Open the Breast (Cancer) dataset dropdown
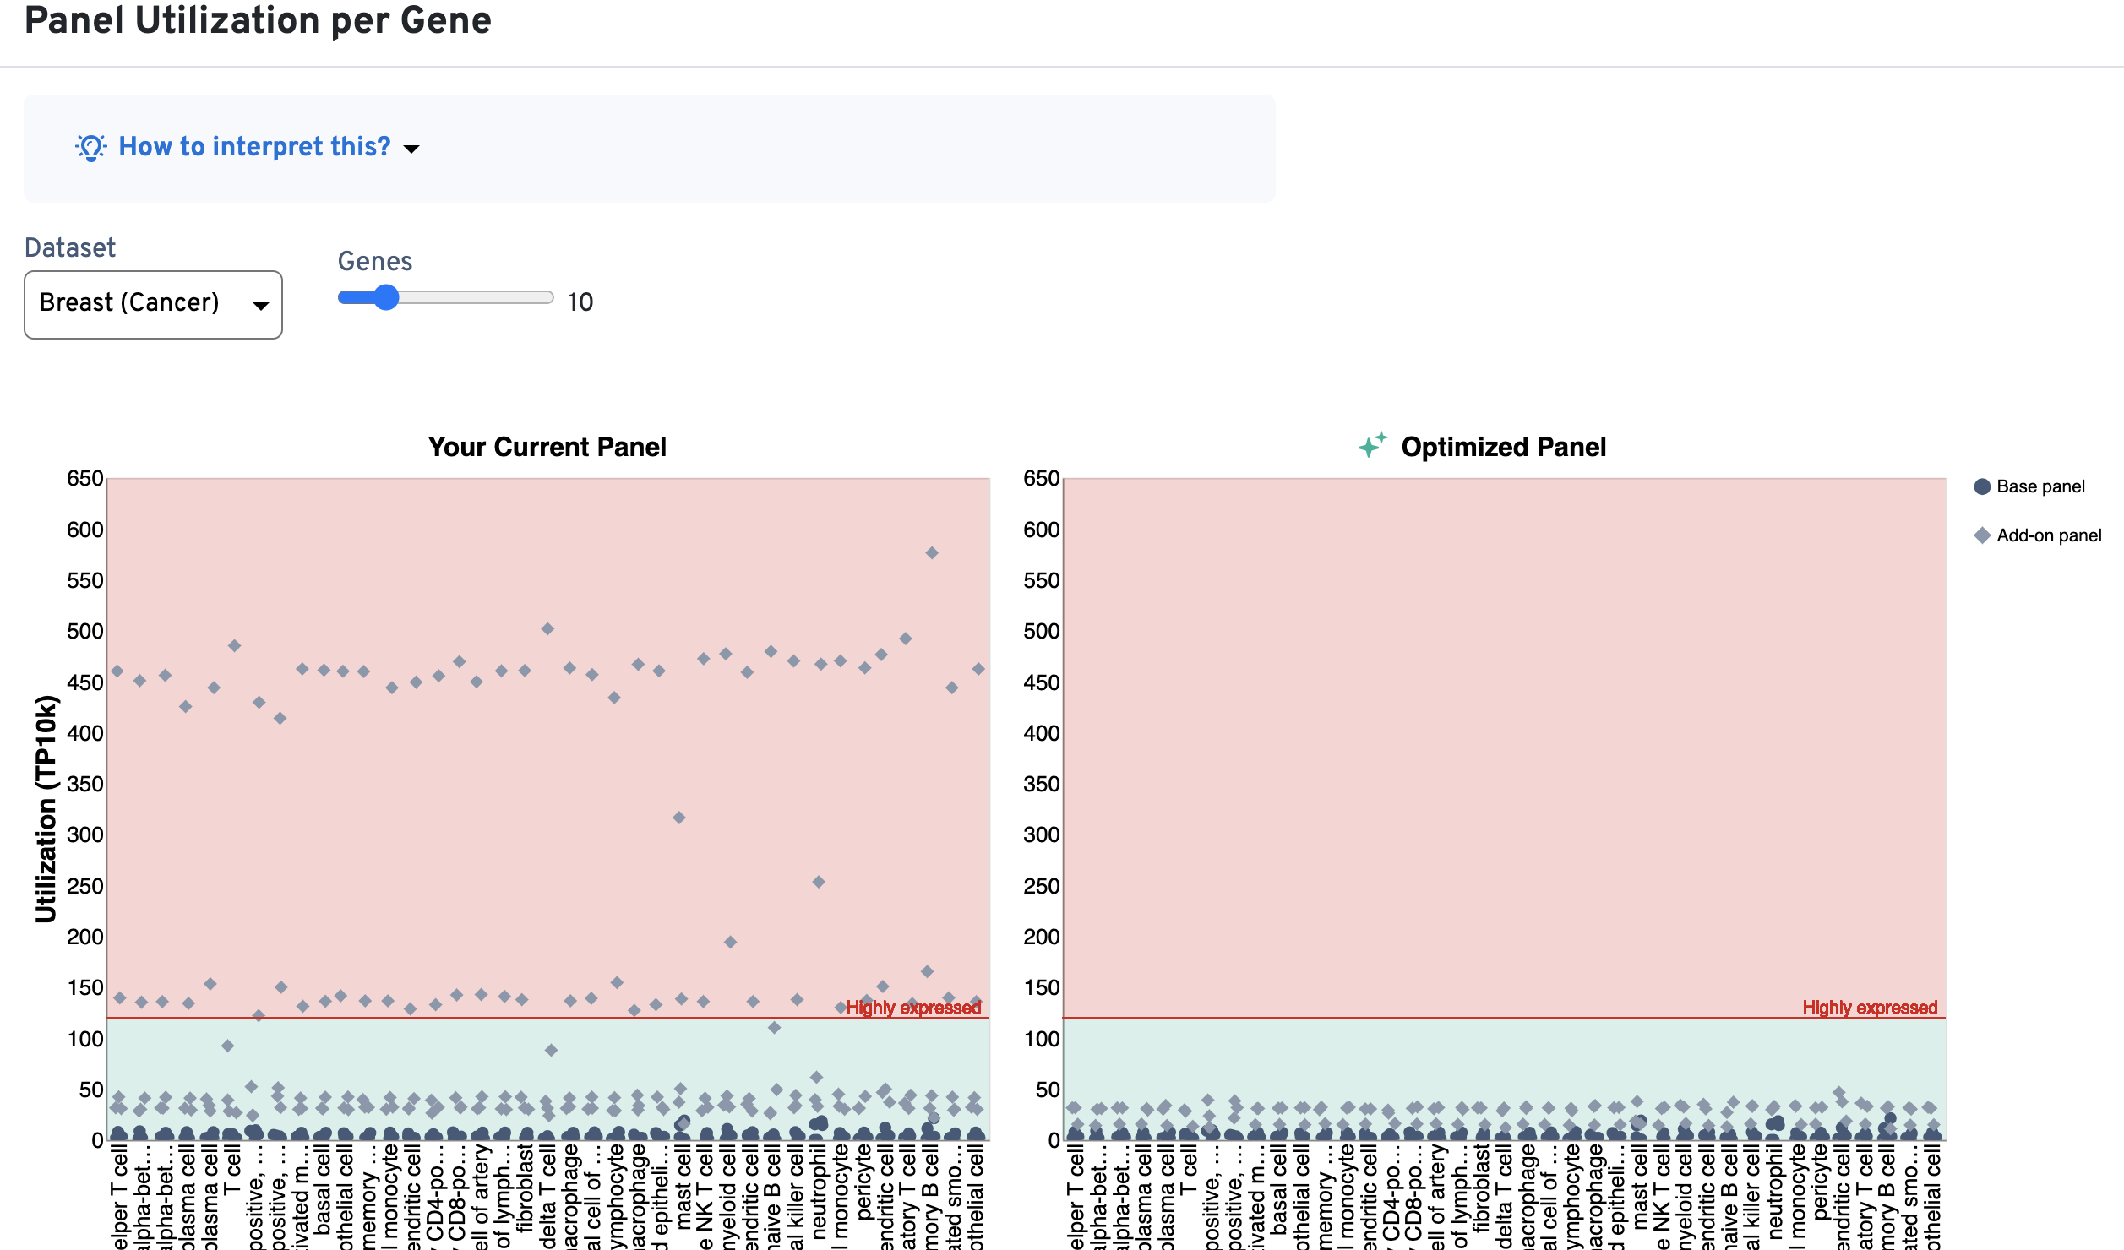 tap(153, 305)
